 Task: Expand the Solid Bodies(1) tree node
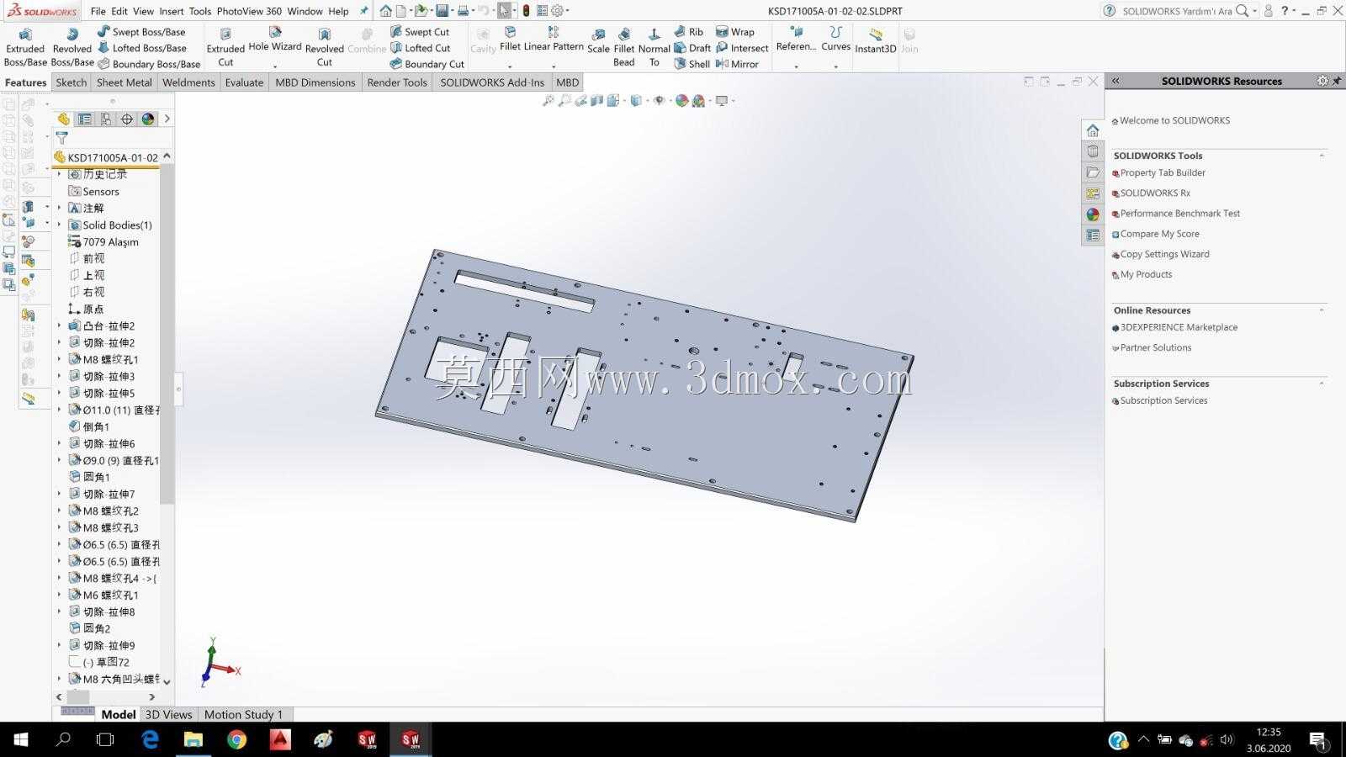pos(59,225)
